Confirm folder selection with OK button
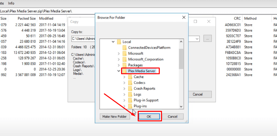Image resolution: width=277 pixels, height=136 pixels. tap(149, 117)
